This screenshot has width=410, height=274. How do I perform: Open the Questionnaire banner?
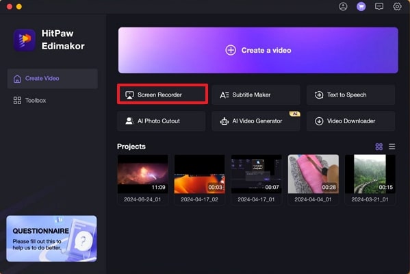click(x=51, y=238)
